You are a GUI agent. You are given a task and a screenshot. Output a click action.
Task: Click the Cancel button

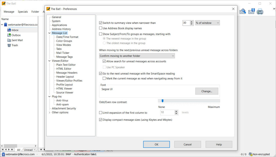[188, 144]
